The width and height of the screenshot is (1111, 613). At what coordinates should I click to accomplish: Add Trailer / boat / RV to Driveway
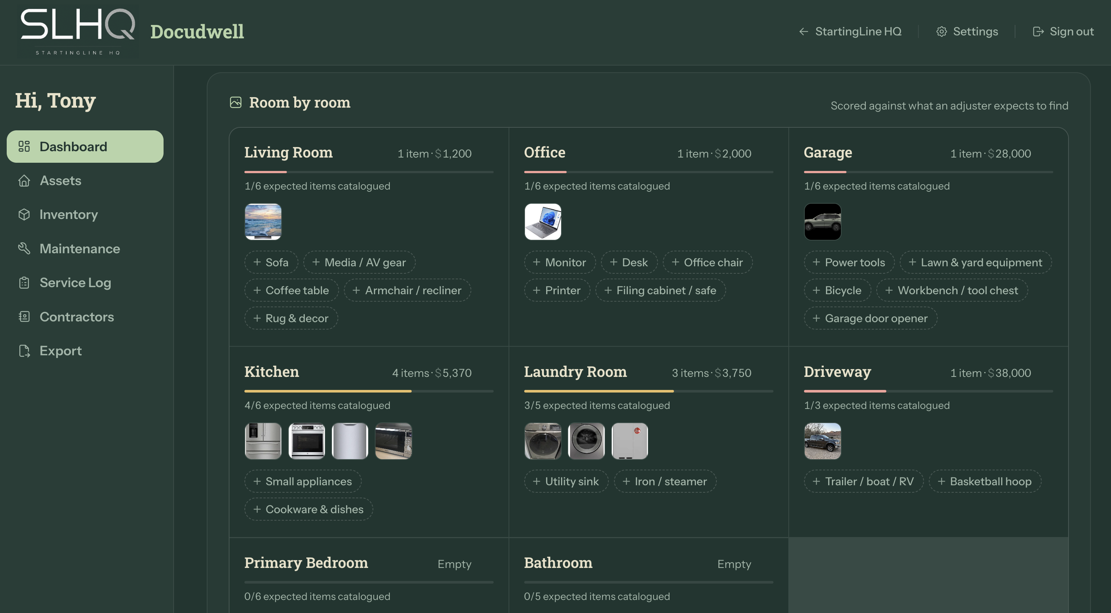click(x=864, y=481)
